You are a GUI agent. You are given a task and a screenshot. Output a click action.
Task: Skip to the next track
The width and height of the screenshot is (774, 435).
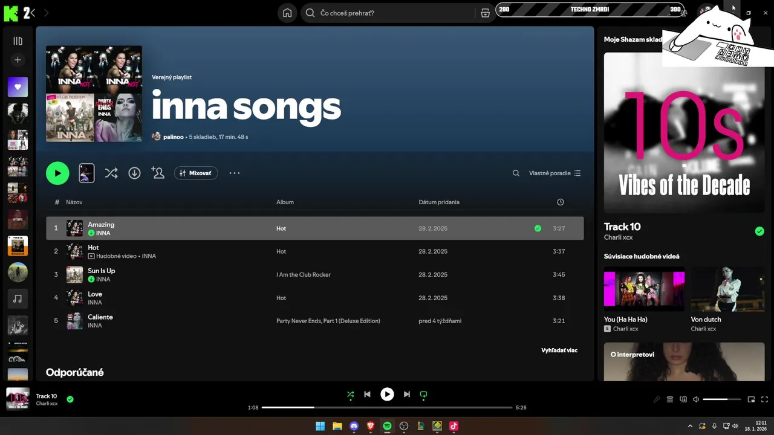[x=407, y=395]
